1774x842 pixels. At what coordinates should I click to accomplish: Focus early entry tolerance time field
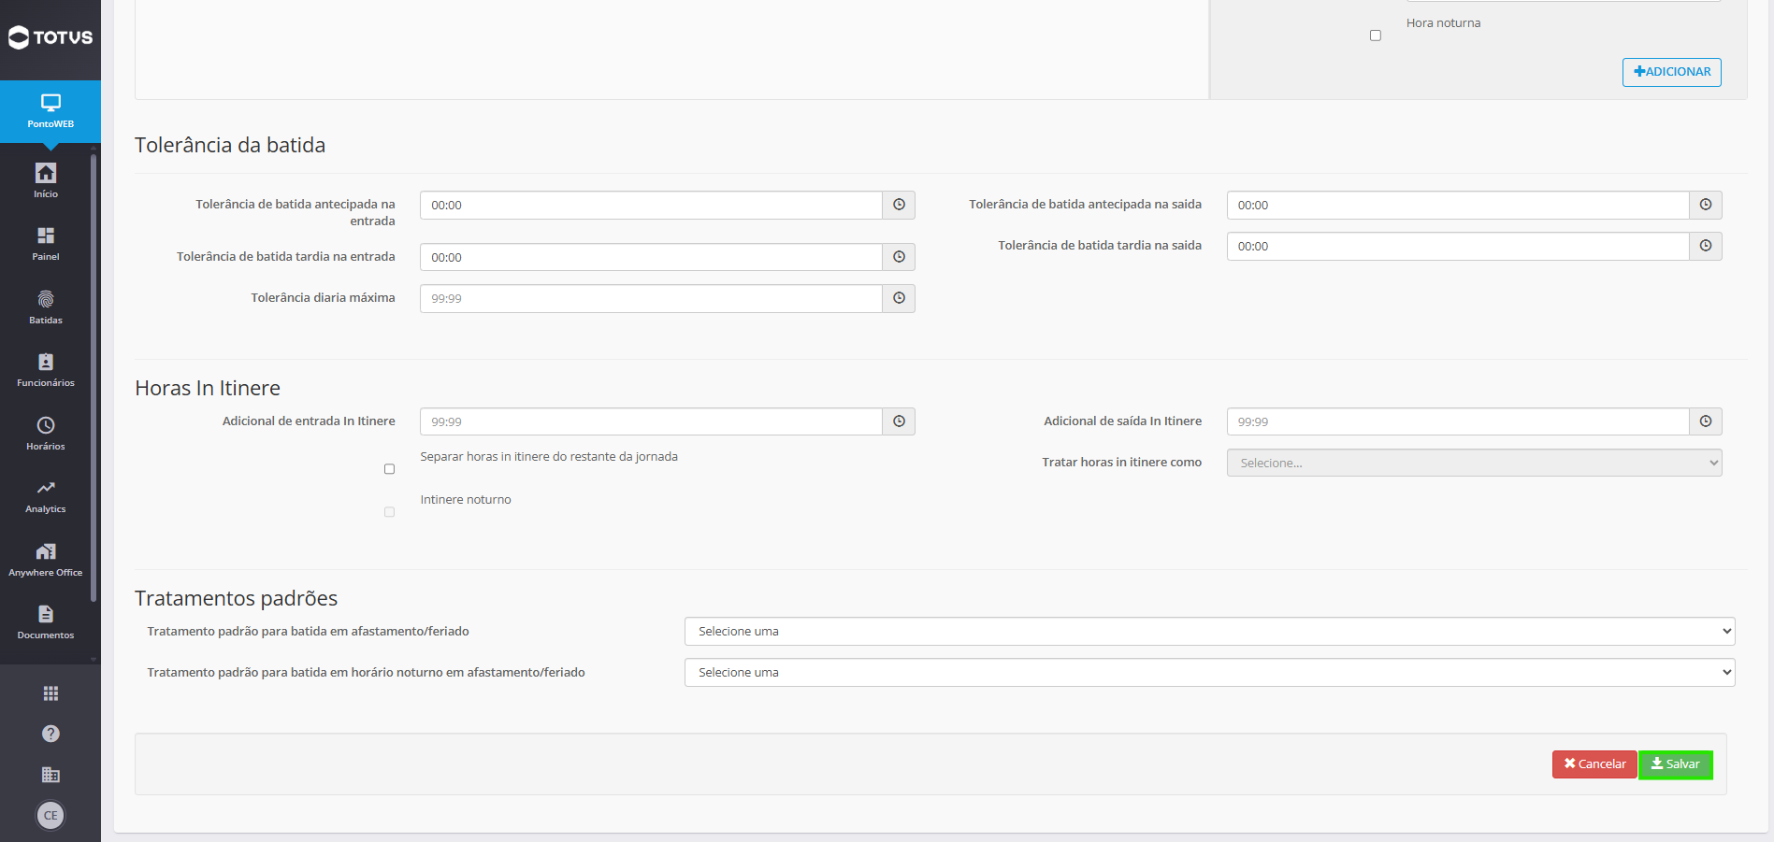pos(651,205)
